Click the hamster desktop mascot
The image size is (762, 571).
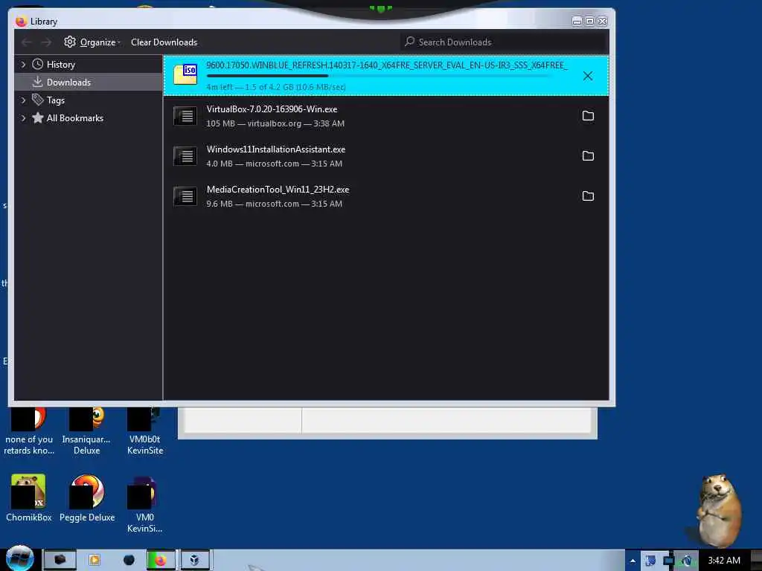(x=718, y=511)
